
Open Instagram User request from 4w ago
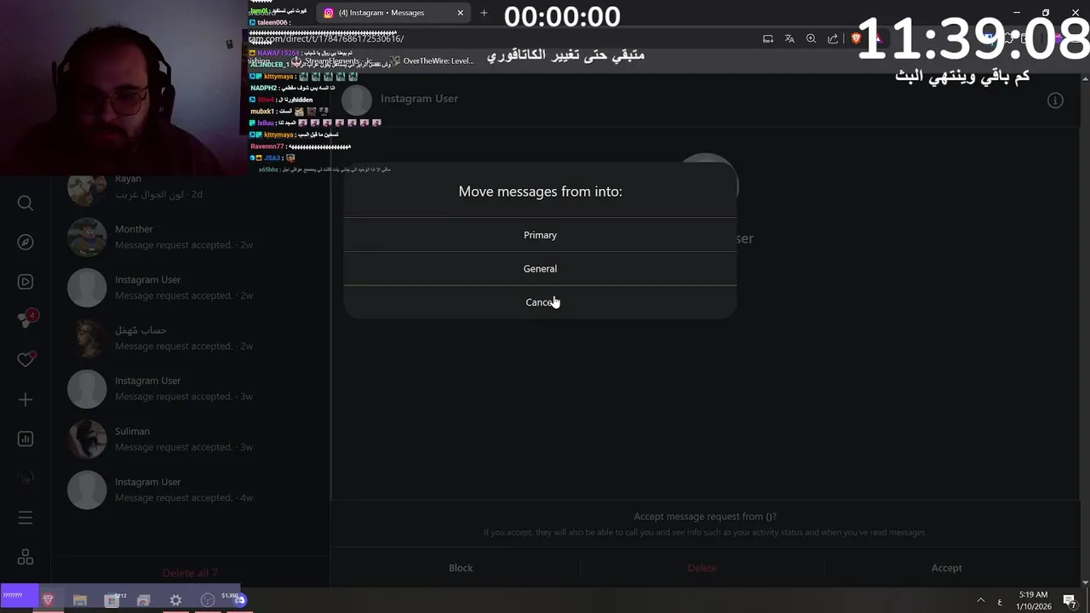point(190,490)
